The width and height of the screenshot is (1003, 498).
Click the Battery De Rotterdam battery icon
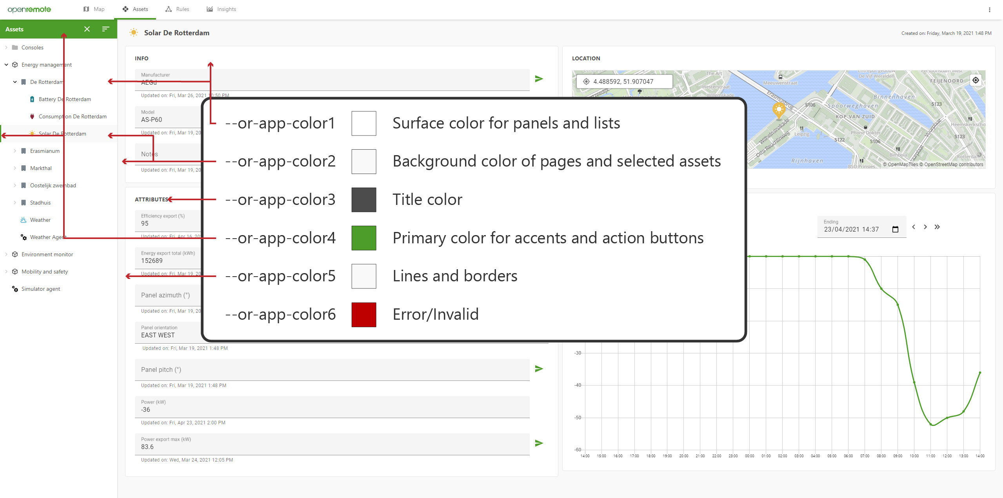coord(32,99)
